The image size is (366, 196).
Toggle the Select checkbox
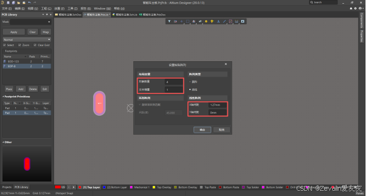click(4, 45)
